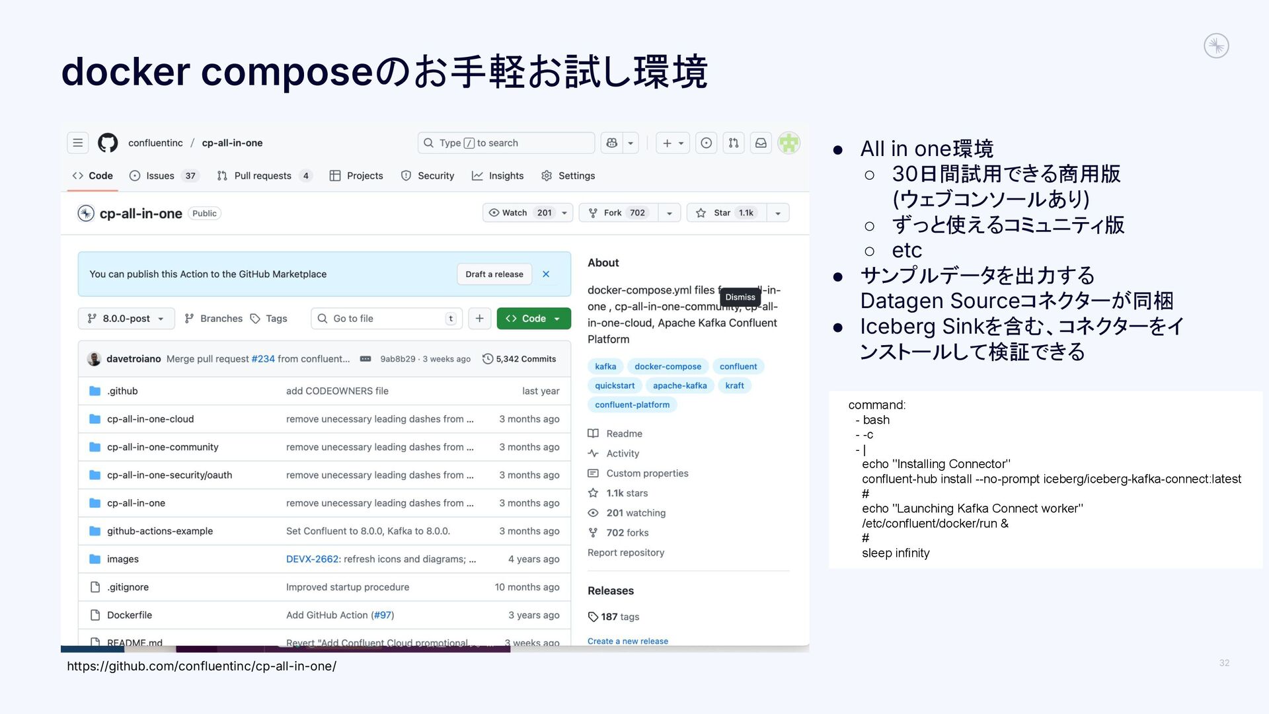Expand the Star lists dropdown arrow
Image resolution: width=1269 pixels, height=714 pixels.
point(778,213)
